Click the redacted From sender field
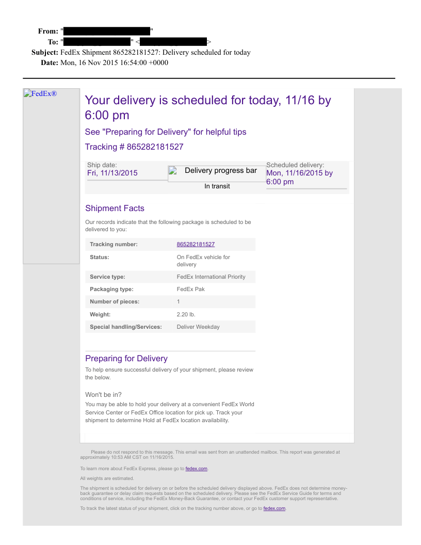The width and height of the screenshot is (421, 545). coord(107,31)
